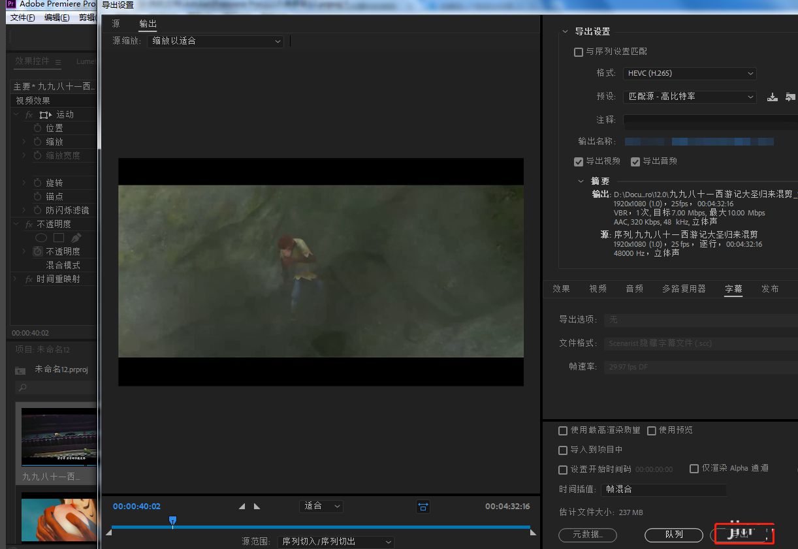Image resolution: width=798 pixels, height=549 pixels.
Task: Toggle the stopwatch beside 防闪烁滤镜
Action: coord(38,210)
